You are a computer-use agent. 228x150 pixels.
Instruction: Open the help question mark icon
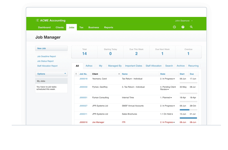(183, 27)
